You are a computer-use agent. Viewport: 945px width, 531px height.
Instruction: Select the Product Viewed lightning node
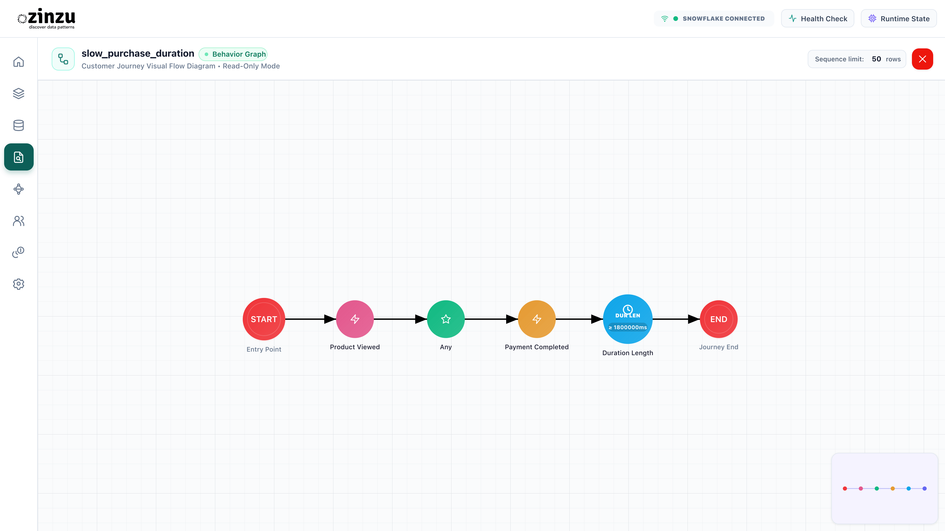355,319
